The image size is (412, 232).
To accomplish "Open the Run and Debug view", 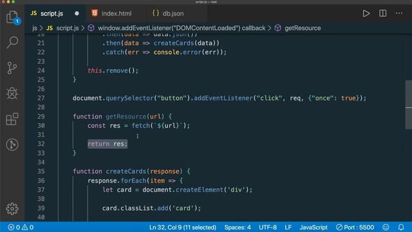I will point(12,93).
